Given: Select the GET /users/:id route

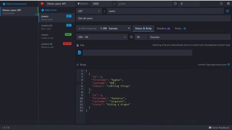Looking at the screenshot, I should (57, 27).
